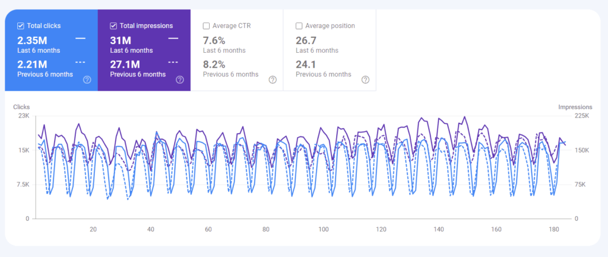Click the 24.1 previous average position value
Screen dimensions: 608x257
pyautogui.click(x=305, y=64)
